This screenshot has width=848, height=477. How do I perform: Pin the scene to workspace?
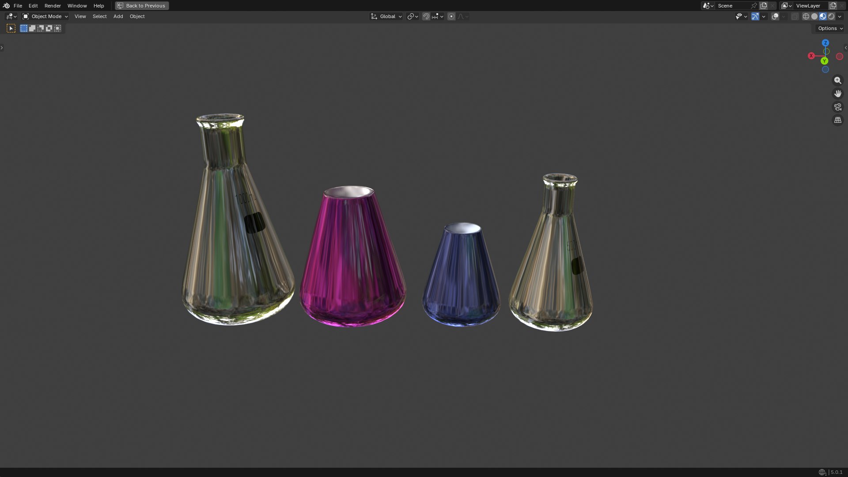(754, 6)
